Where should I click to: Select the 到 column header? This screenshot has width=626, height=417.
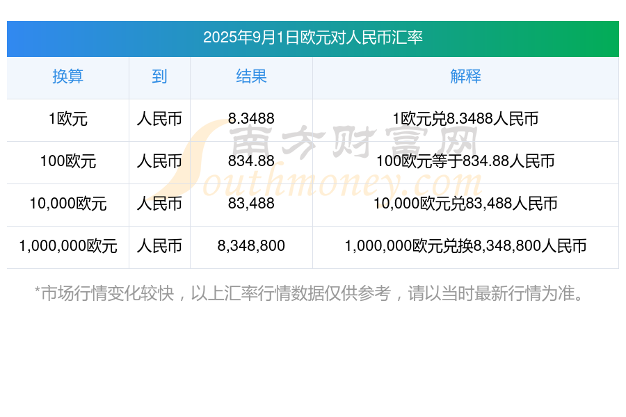[x=159, y=76]
